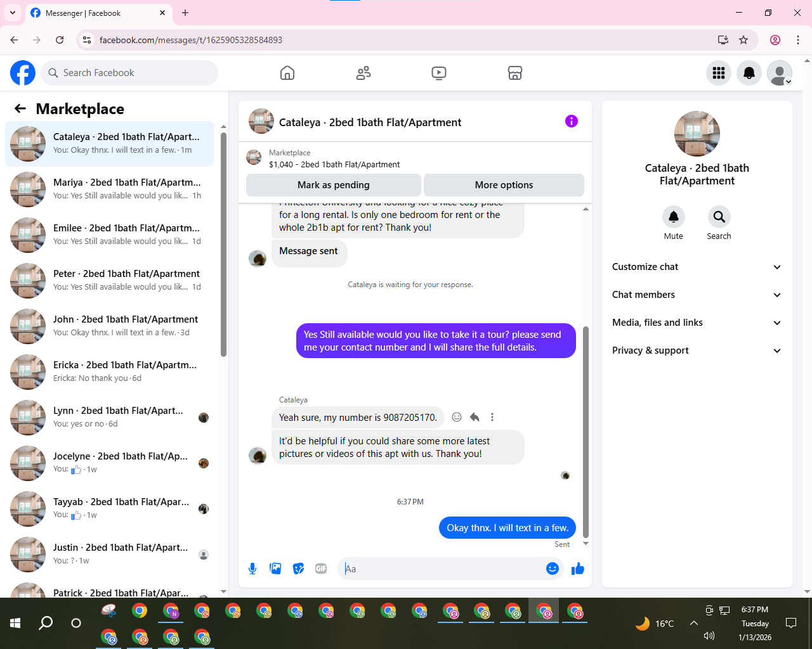Focus the Search Facebook field

click(x=129, y=73)
